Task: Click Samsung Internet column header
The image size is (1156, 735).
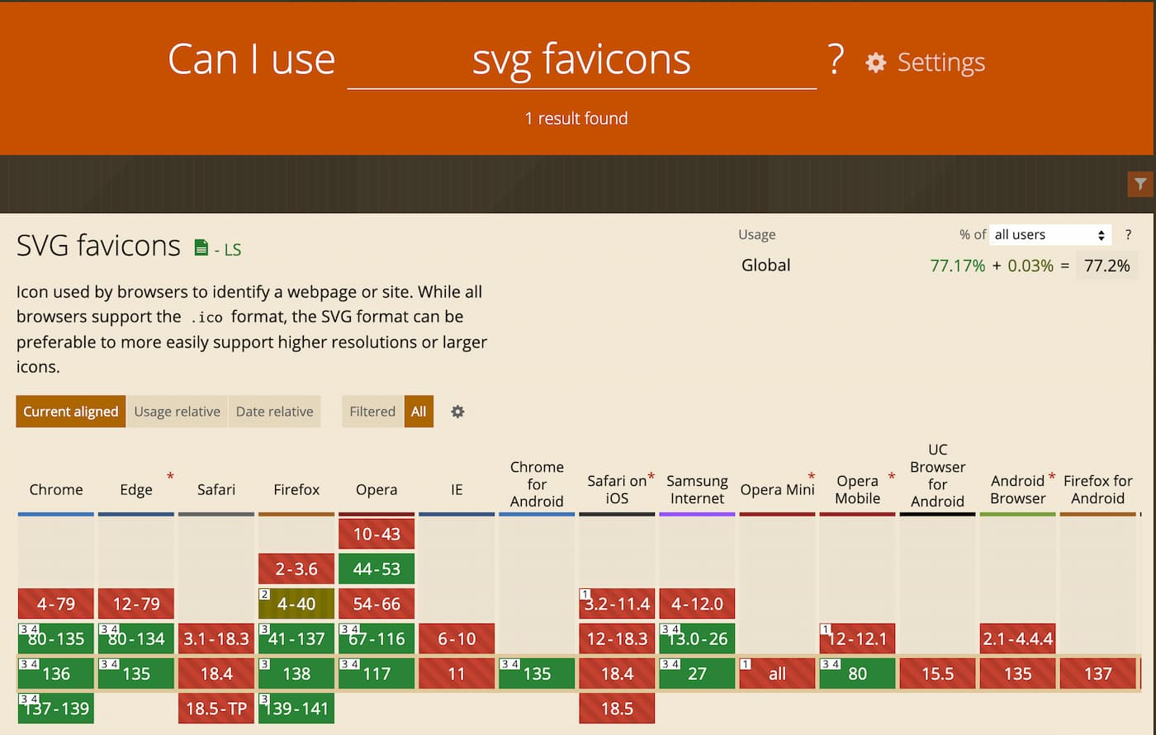Action: (x=697, y=490)
